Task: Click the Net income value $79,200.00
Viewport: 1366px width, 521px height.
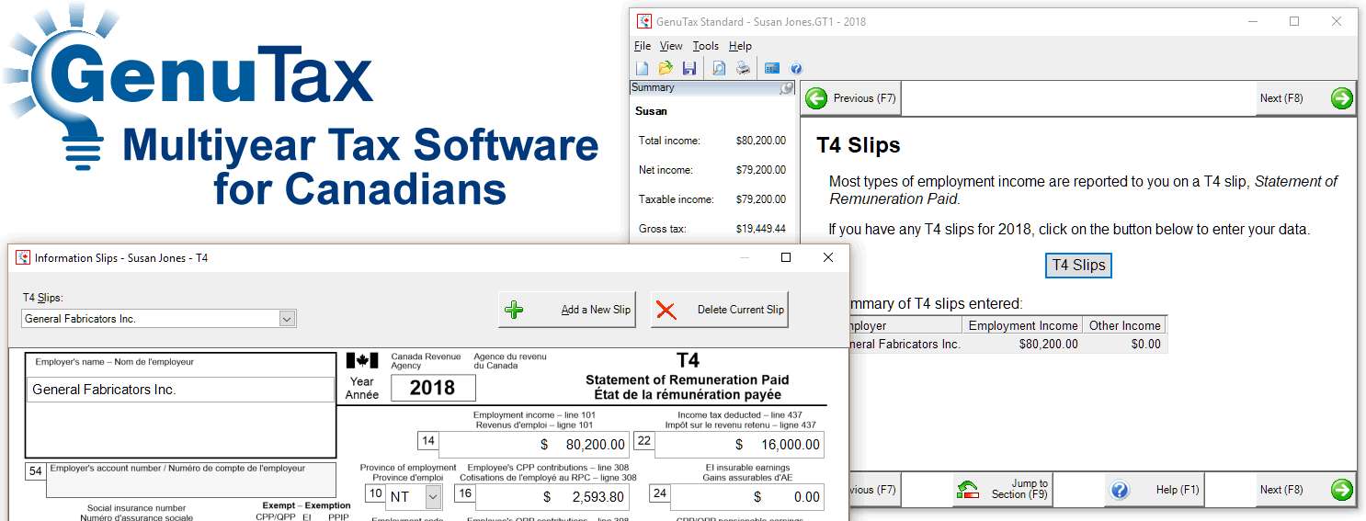Action: pyautogui.click(x=760, y=170)
